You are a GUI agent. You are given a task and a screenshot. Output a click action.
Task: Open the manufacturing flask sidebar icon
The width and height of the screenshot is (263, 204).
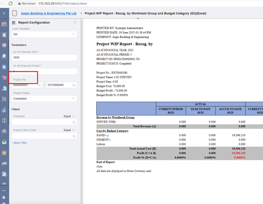[4, 110]
